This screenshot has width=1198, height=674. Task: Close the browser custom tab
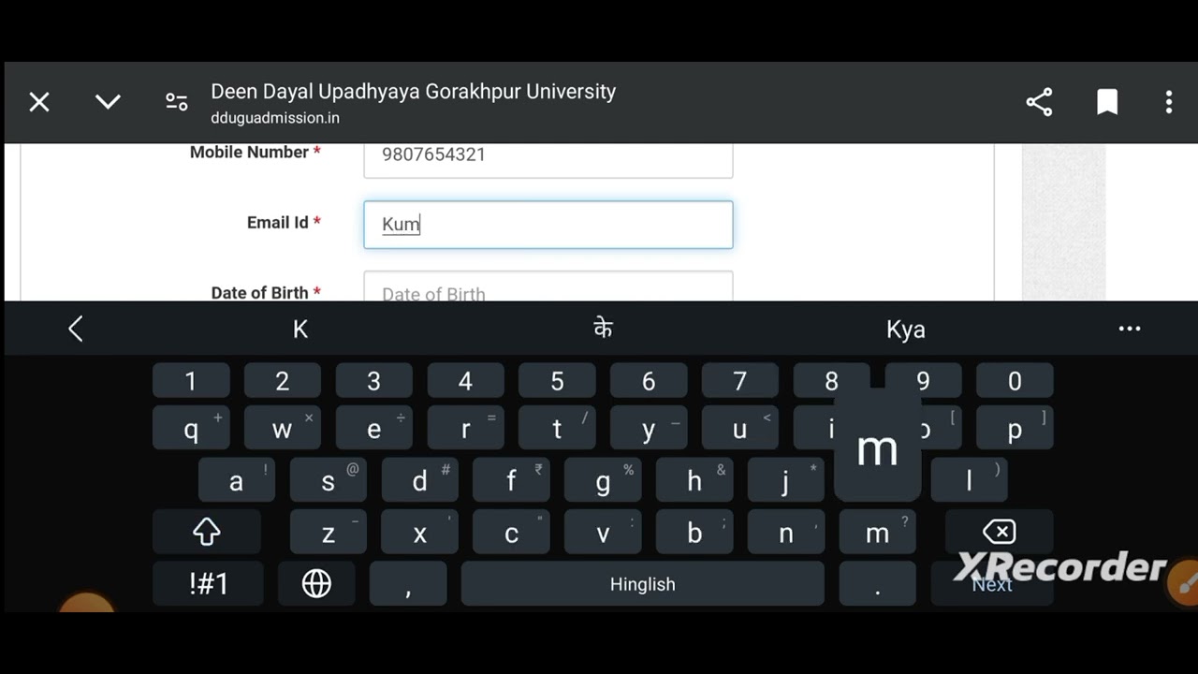click(39, 102)
